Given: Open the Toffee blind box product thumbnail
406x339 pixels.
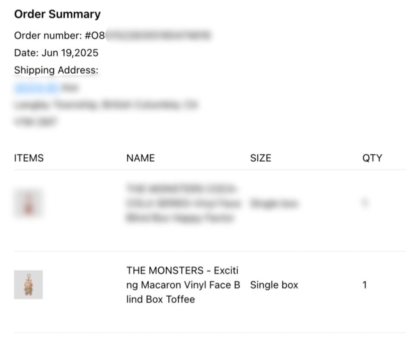Looking at the screenshot, I should pyautogui.click(x=28, y=285).
